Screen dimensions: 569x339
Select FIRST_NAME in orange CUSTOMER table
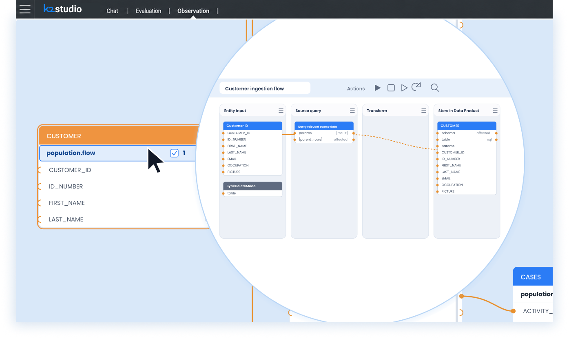pyautogui.click(x=67, y=203)
